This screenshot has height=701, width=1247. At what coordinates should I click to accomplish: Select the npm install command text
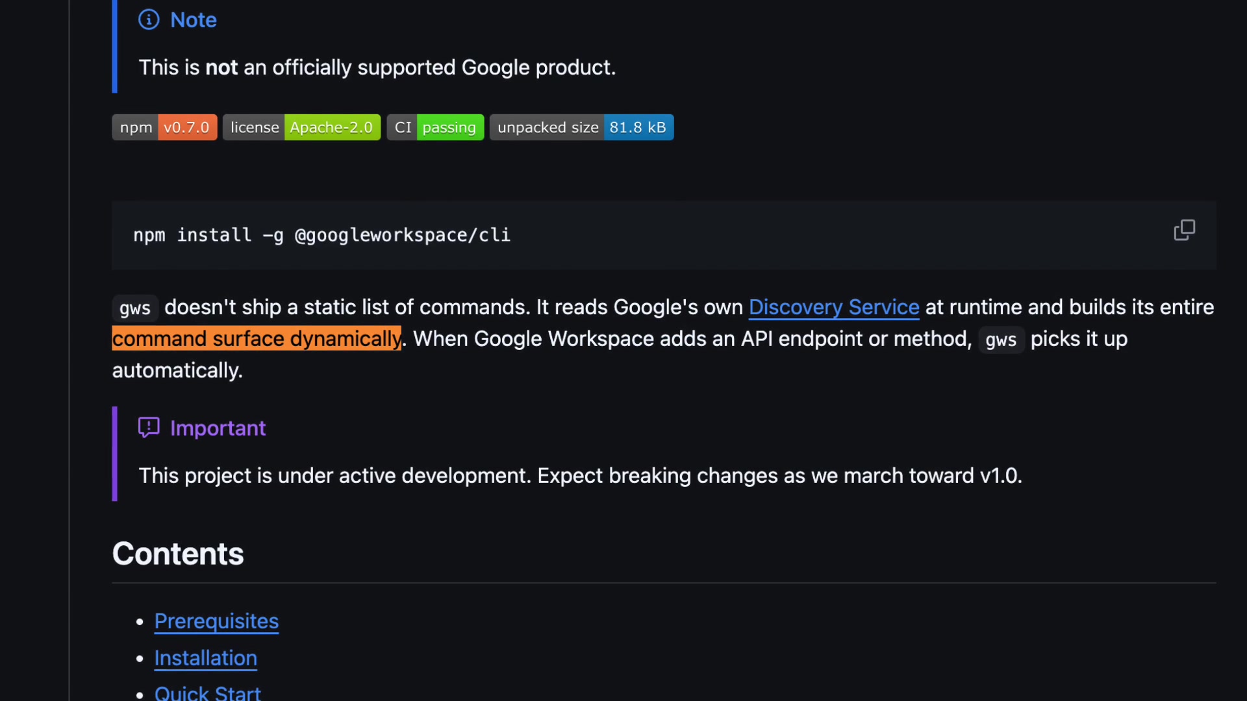pyautogui.click(x=321, y=235)
